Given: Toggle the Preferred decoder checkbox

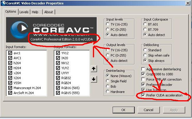Looking at the screenshot, I should tap(143, 84).
